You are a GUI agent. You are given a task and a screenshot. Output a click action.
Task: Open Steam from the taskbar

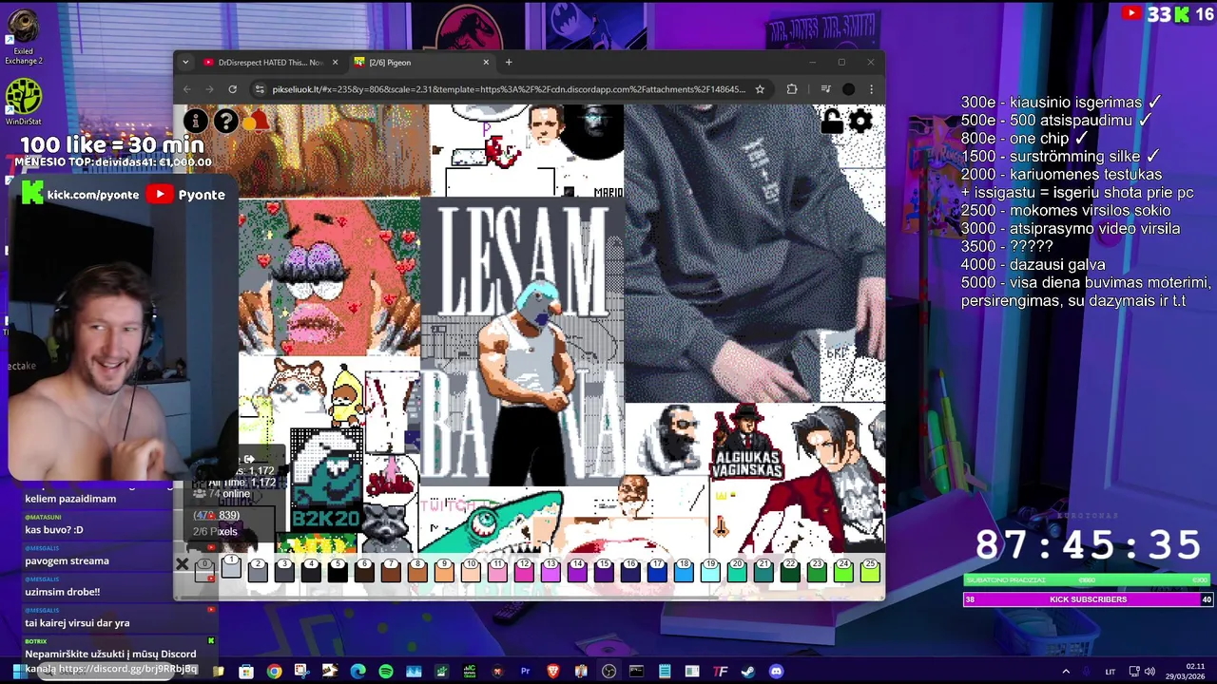[748, 672]
